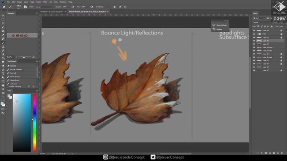Click the Navigator zoom slider handle
Image resolution: width=287 pixels, height=161 pixels.
click(24, 57)
